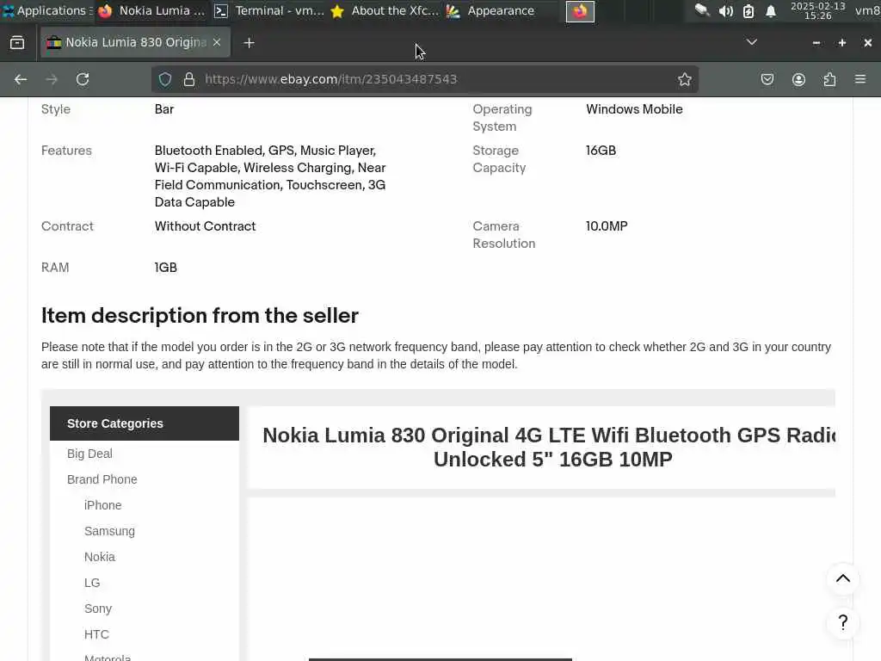The width and height of the screenshot is (881, 661).
Task: Go back to the previous page
Action: point(21,79)
